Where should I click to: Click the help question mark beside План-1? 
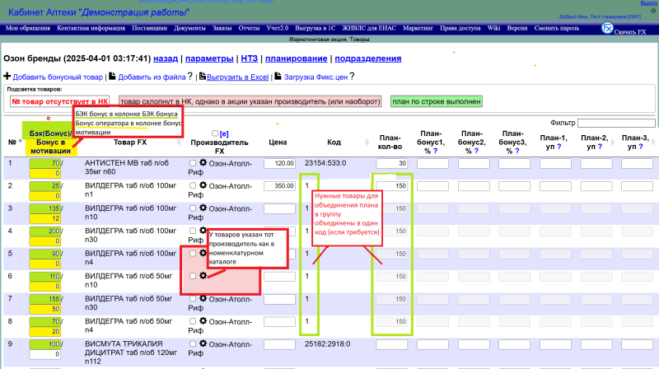[x=559, y=147]
